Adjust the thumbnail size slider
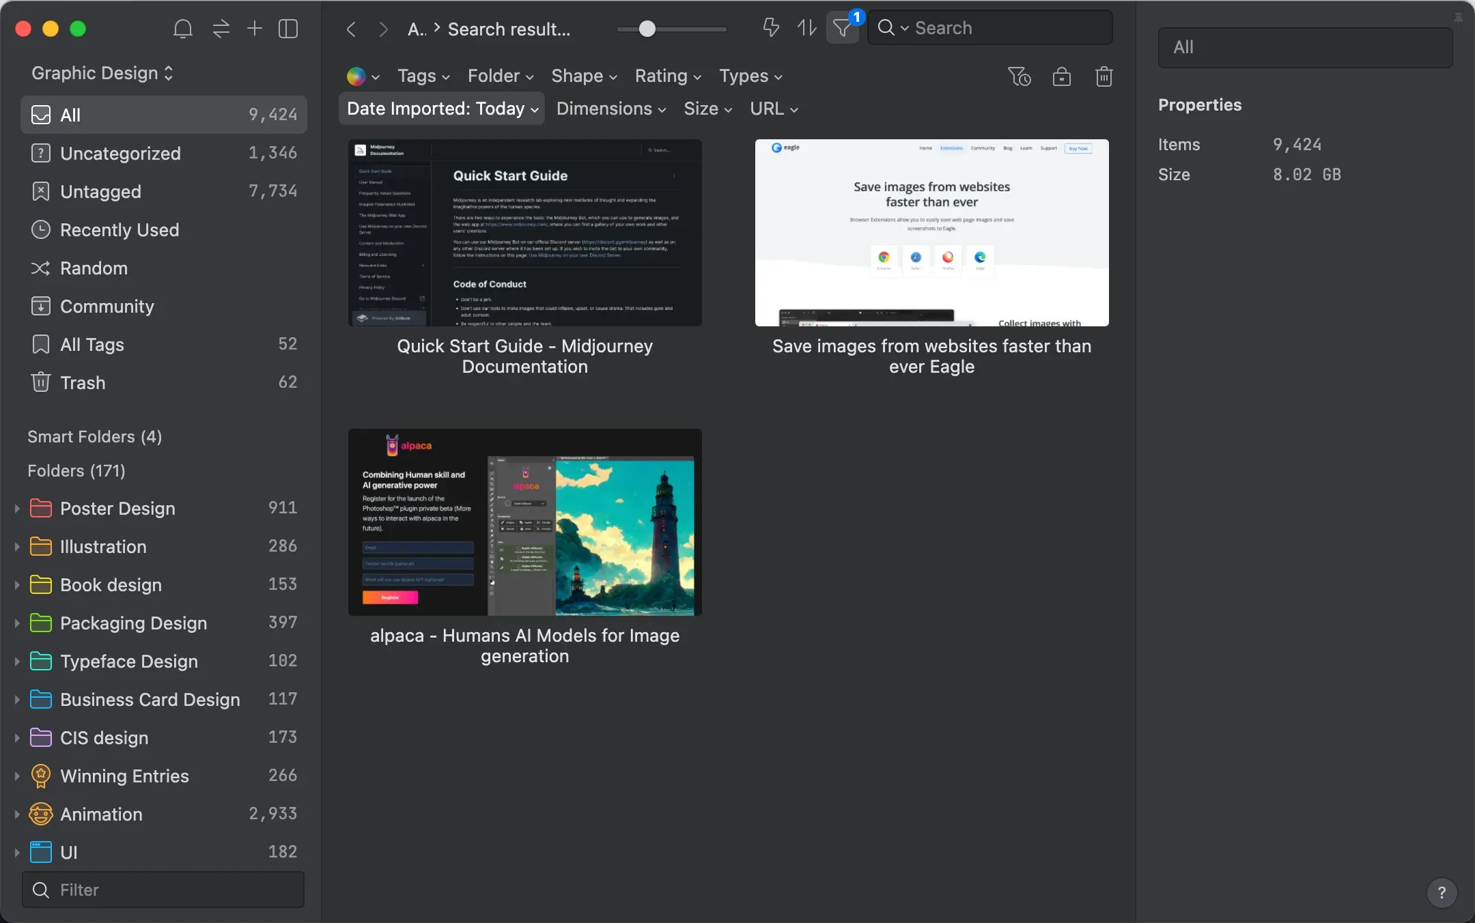This screenshot has width=1475, height=923. (647, 29)
